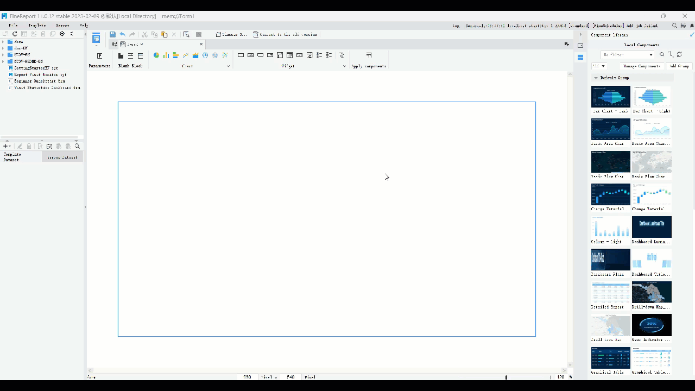The width and height of the screenshot is (695, 391).
Task: Locate the current template in tree
Action: (62, 34)
